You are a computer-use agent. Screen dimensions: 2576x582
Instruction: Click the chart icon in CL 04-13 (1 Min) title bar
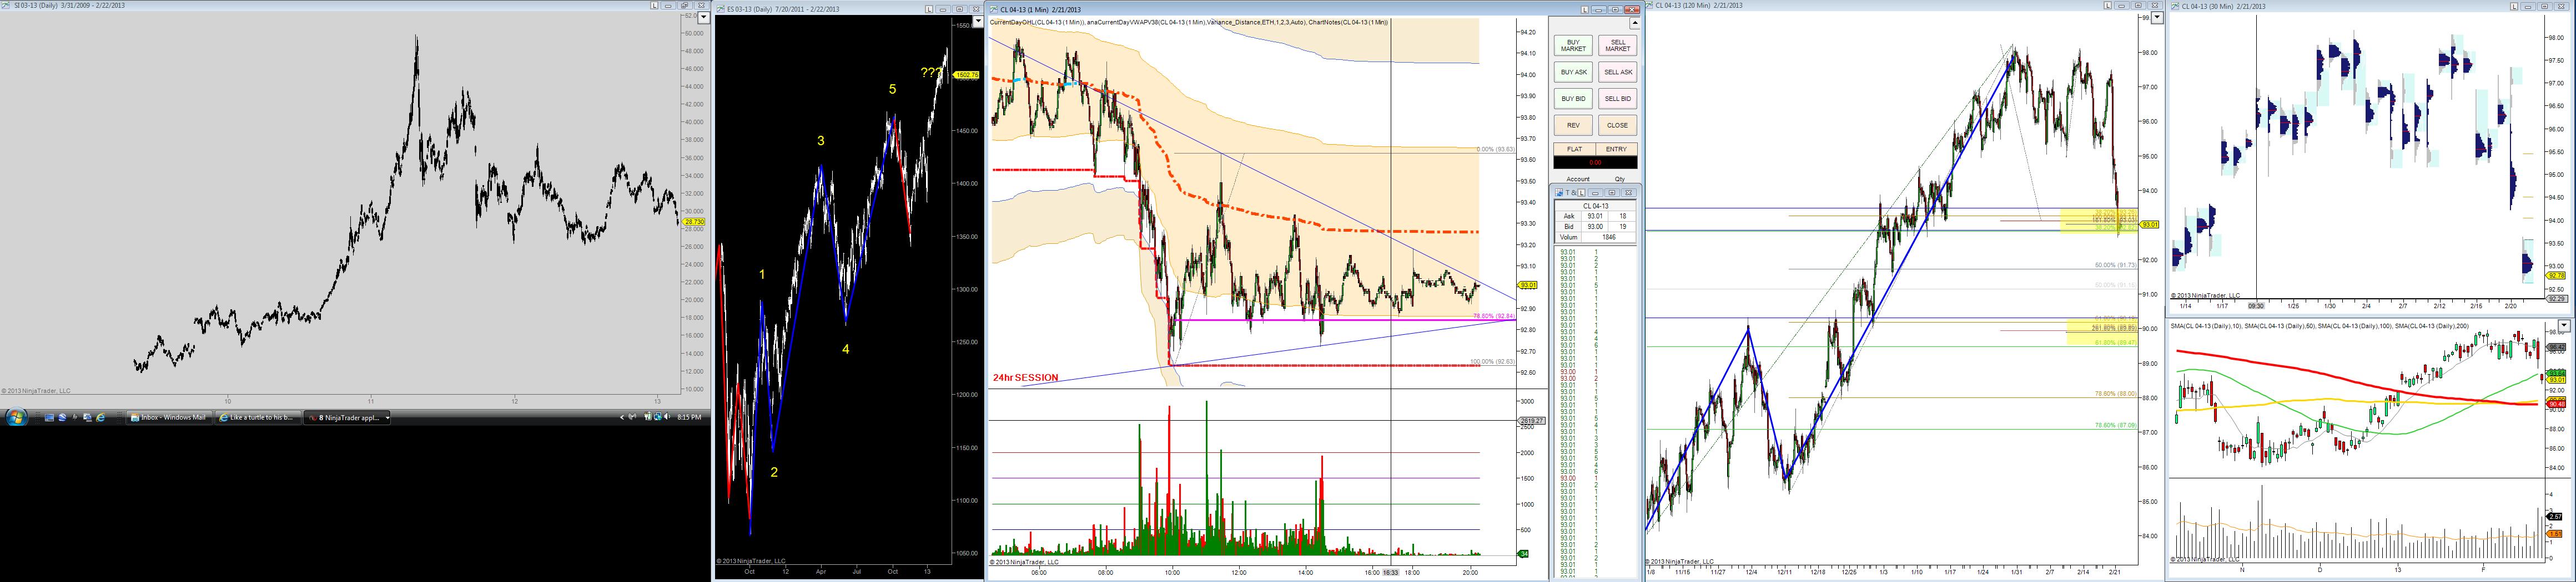coord(993,9)
